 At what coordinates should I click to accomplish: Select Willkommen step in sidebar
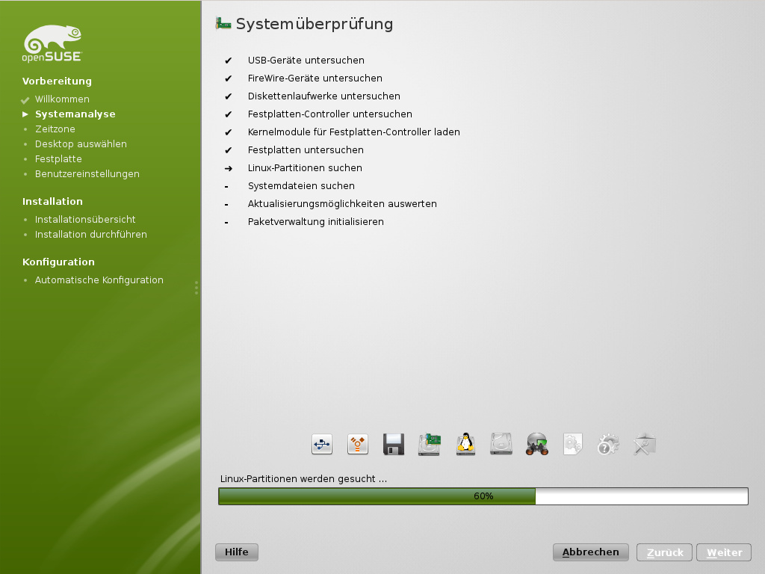(x=62, y=99)
